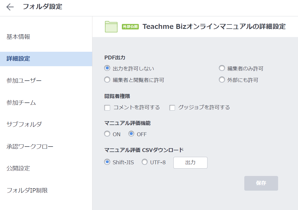Viewport: 298px width, 210px height.
Task: Click the 保存 button
Action: click(261, 183)
